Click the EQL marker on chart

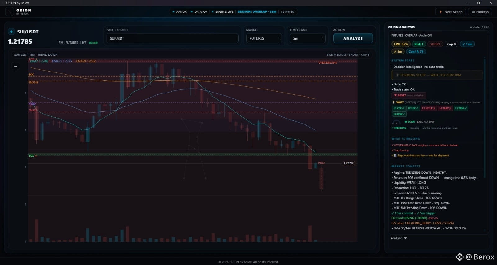[x=33, y=156]
